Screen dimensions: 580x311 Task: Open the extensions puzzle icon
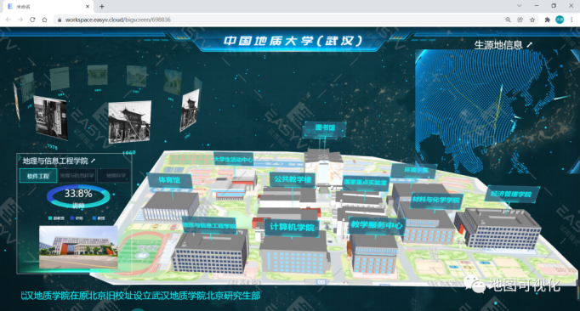[x=548, y=20]
